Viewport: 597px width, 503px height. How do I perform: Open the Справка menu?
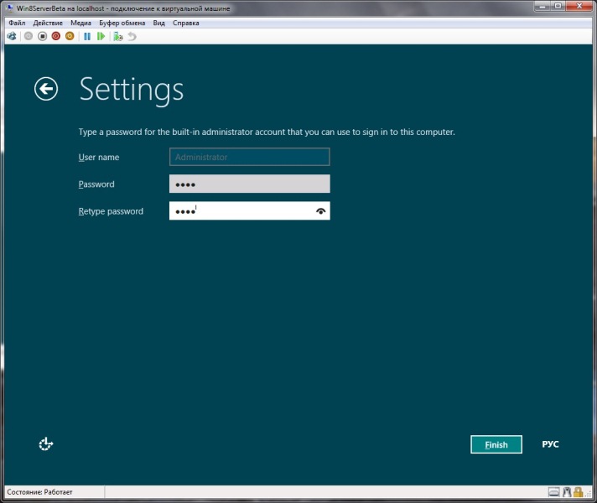click(x=186, y=23)
